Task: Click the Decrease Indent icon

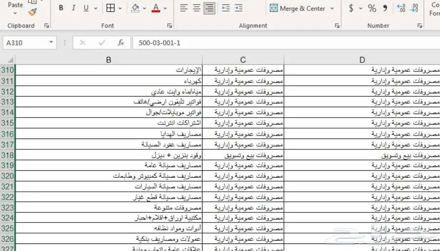Action: pos(225,8)
